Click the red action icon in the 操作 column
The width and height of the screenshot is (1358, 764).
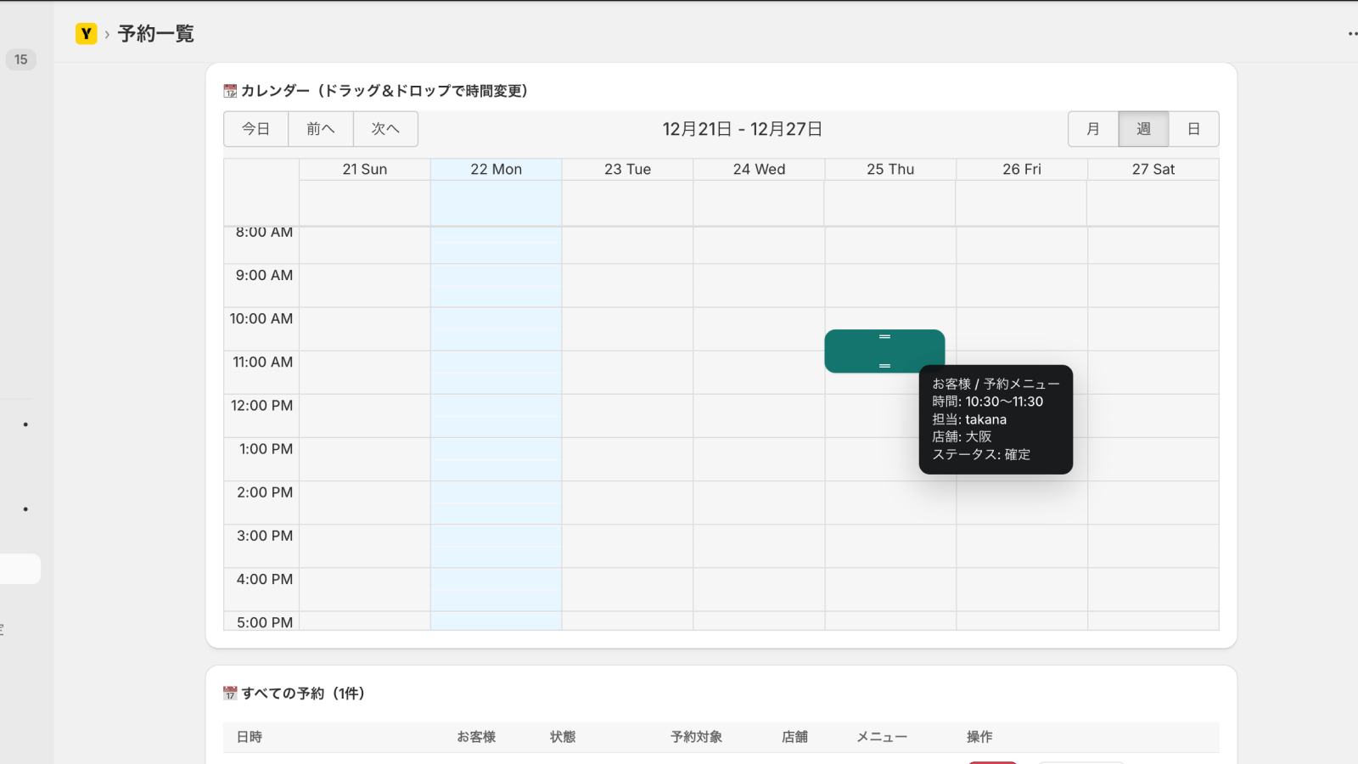[x=993, y=761]
